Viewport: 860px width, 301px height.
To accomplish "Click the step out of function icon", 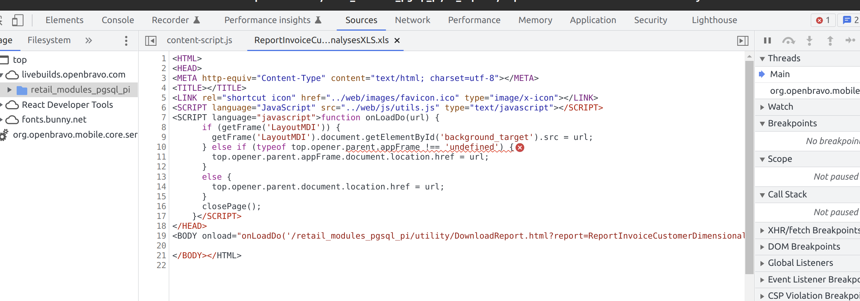I will click(830, 40).
